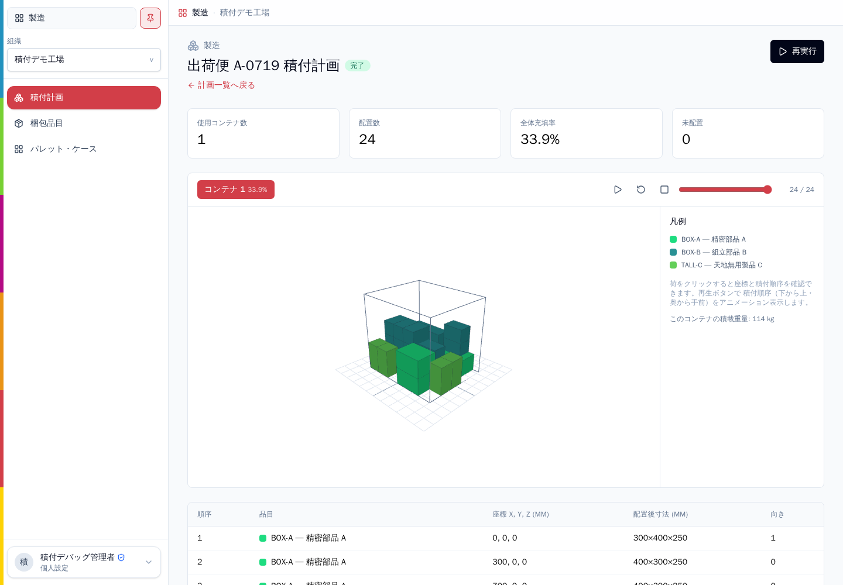The width and height of the screenshot is (843, 585).
Task: Click the 製造 breadcrumb icon at top
Action: (183, 13)
